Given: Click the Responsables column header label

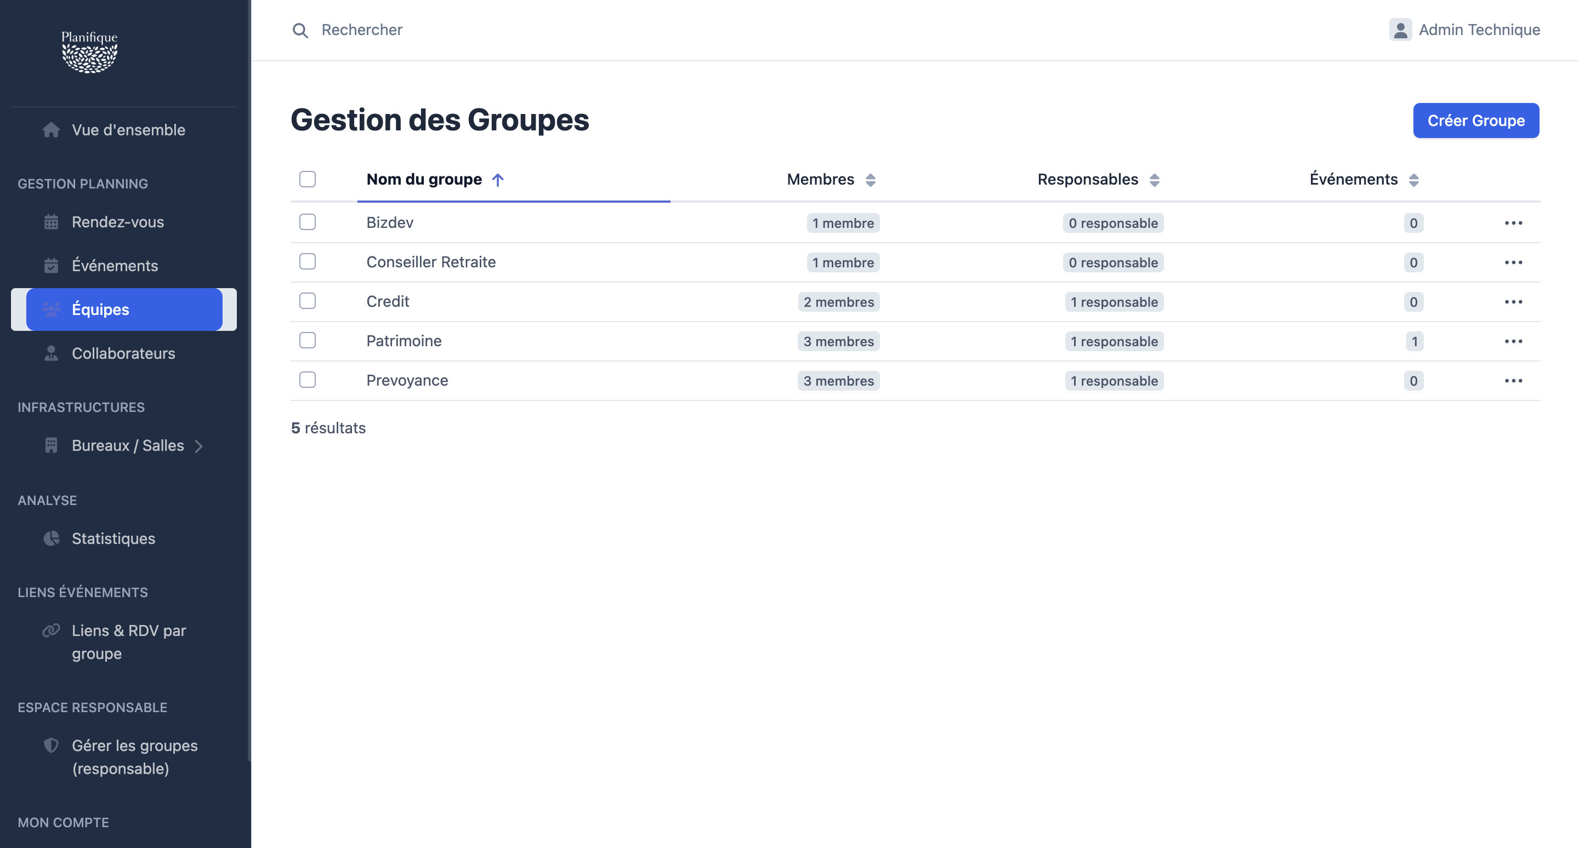Looking at the screenshot, I should [x=1087, y=179].
